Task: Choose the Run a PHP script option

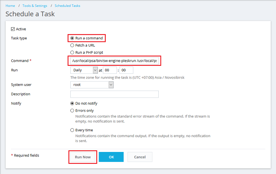Action: coord(72,52)
